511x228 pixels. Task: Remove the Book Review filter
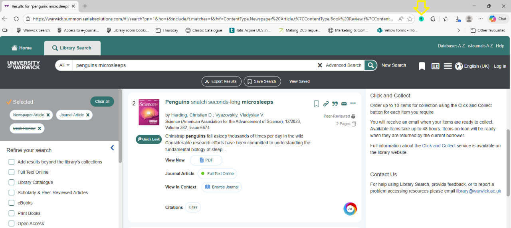pos(40,128)
